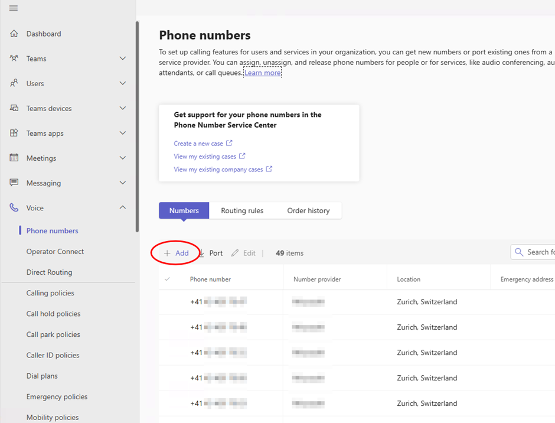Screen dimensions: 555x423
Task: Click the Teams group icon
Action: (x=14, y=58)
